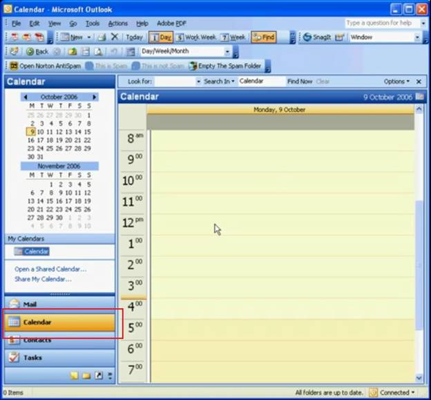
Task: Click the 2:00 pm time slot row
Action: [x=282, y=267]
